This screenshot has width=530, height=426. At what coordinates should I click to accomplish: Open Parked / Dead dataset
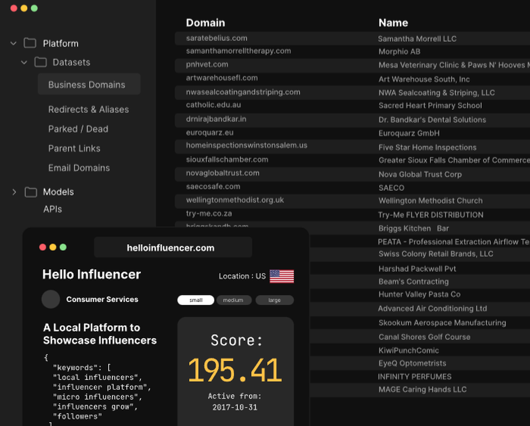coord(78,129)
